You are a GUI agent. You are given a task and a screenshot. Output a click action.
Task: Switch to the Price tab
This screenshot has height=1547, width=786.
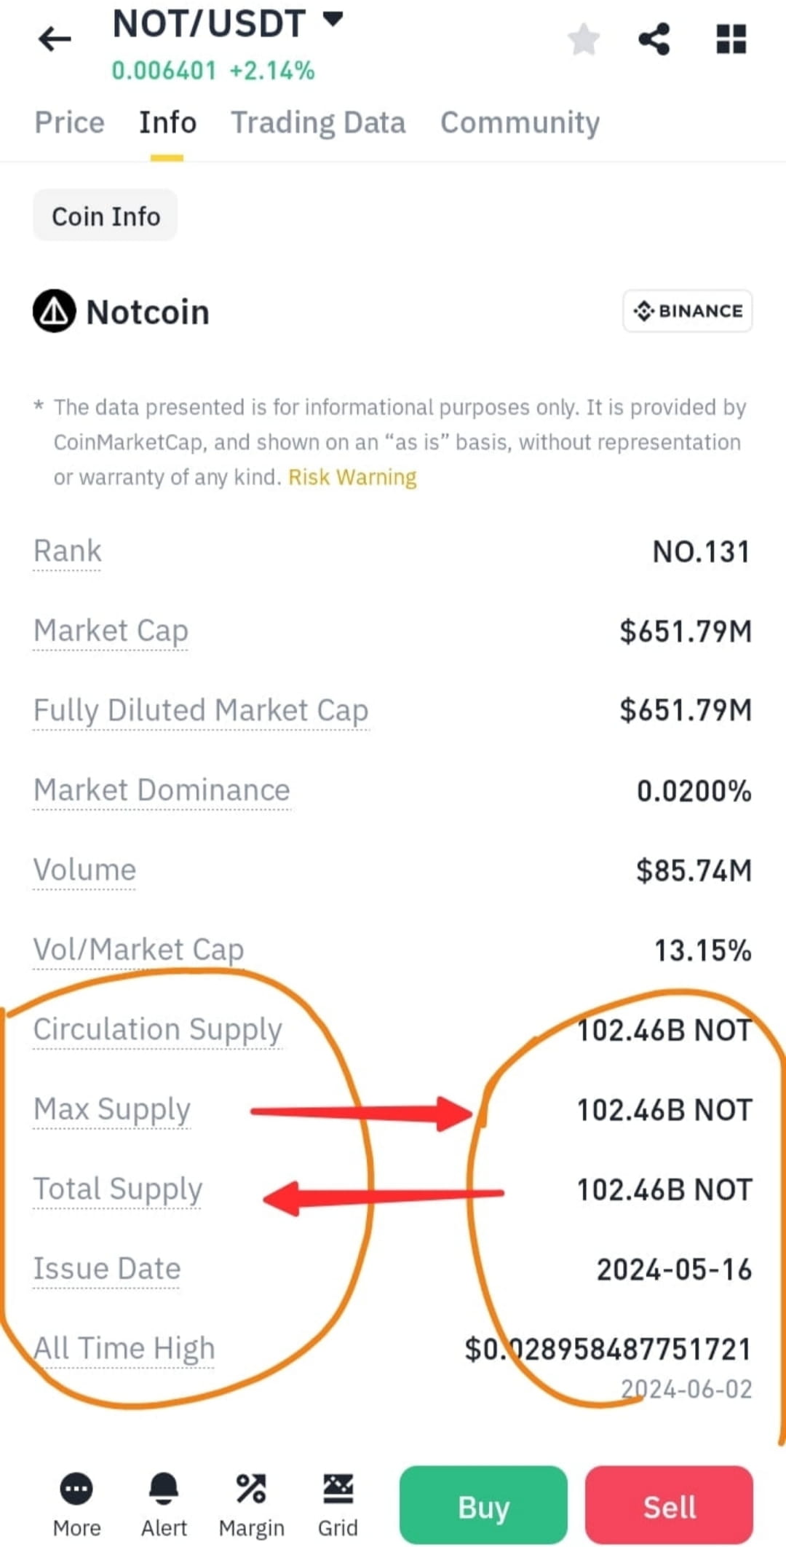click(70, 122)
